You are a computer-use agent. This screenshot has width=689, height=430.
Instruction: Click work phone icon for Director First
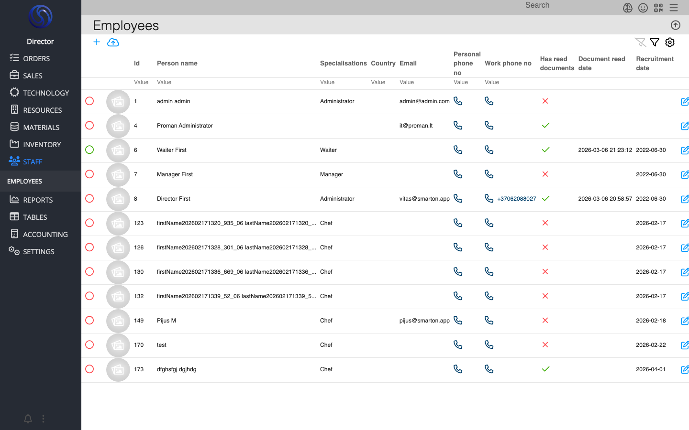pyautogui.click(x=489, y=198)
